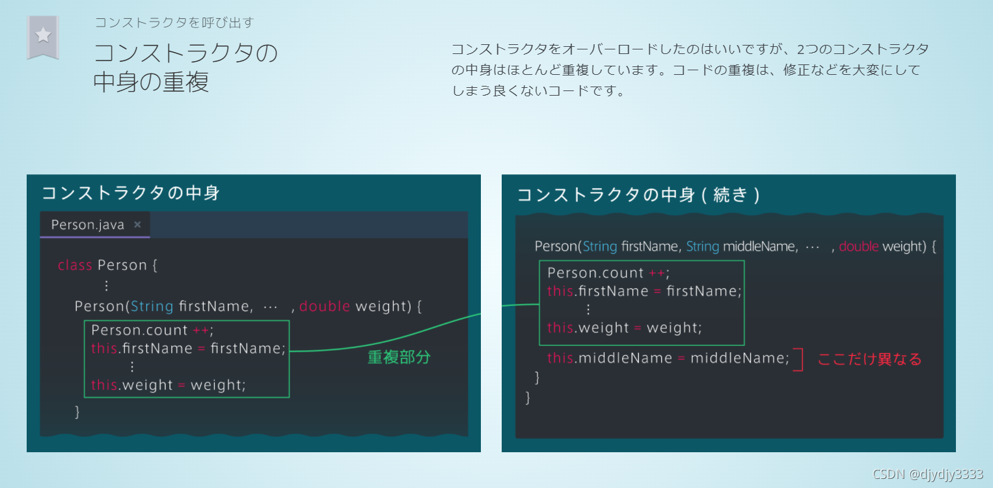Click the star bookmark ribbon icon
The image size is (993, 488).
pyautogui.click(x=43, y=38)
